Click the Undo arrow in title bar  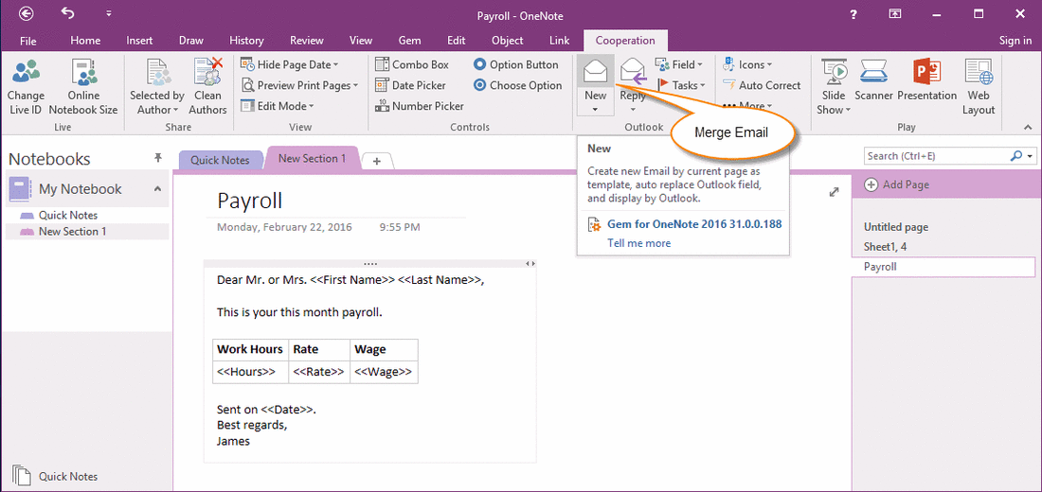pyautogui.click(x=68, y=13)
